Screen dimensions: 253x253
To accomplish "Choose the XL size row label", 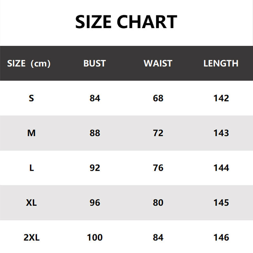I will click(x=31, y=202).
